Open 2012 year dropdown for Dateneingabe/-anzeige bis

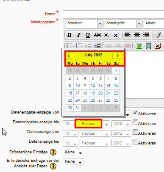pyautogui.click(x=121, y=124)
